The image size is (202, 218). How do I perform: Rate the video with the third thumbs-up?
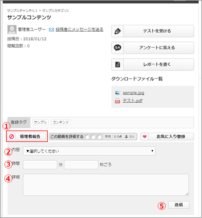point(99,137)
